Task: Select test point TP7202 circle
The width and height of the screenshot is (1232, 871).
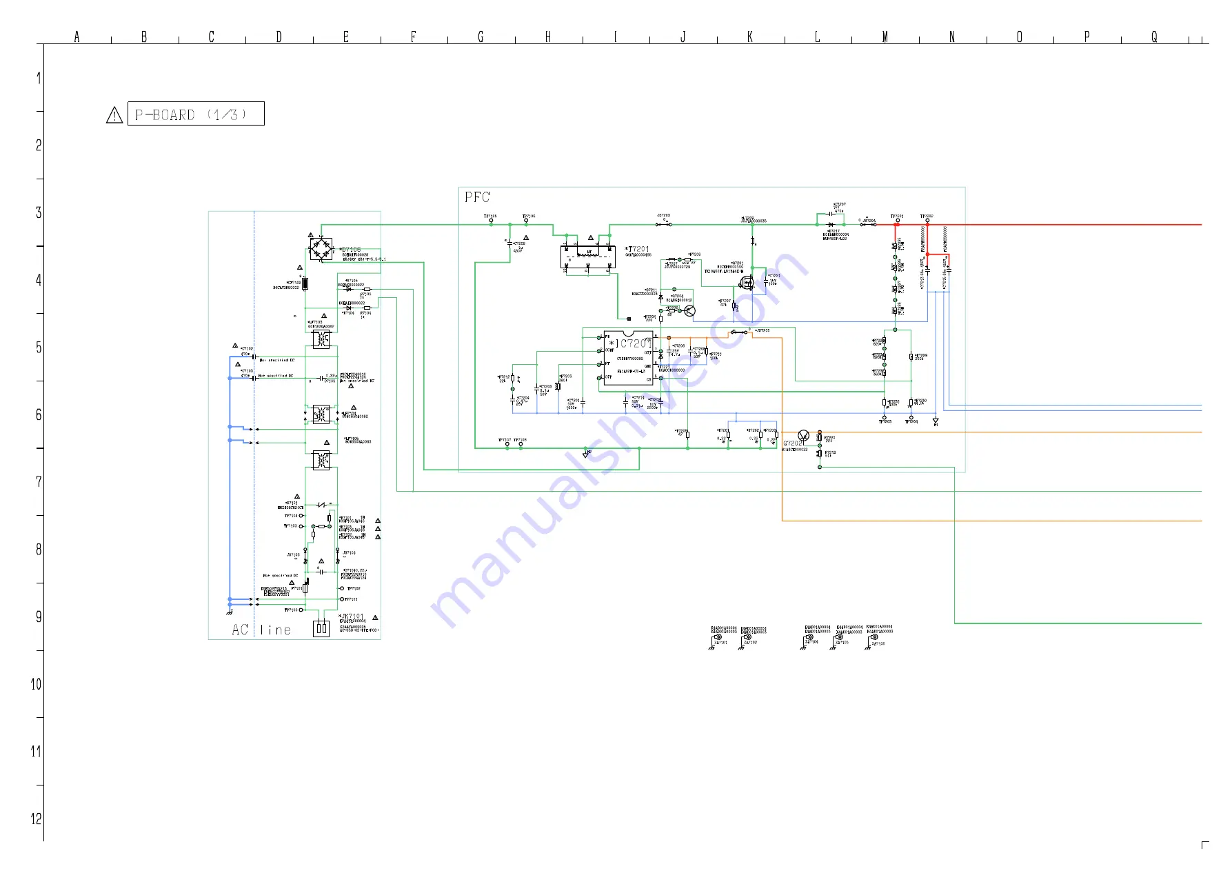Action: click(x=927, y=221)
